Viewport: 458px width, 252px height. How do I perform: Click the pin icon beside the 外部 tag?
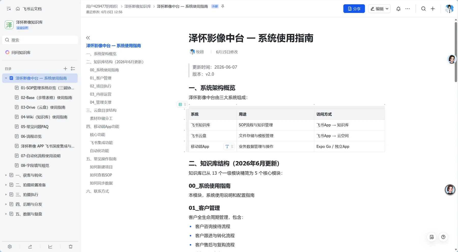pos(223,6)
